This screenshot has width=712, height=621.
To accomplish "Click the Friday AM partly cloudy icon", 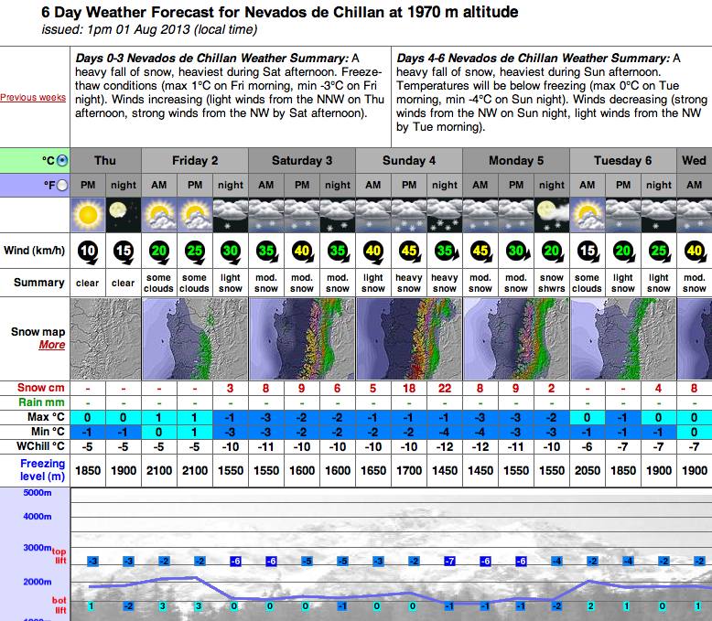I will click(x=159, y=215).
